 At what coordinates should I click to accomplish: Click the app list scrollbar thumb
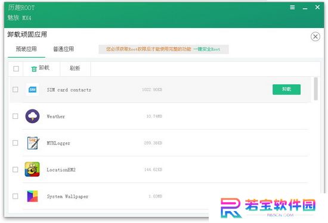pyautogui.click(x=315, y=89)
